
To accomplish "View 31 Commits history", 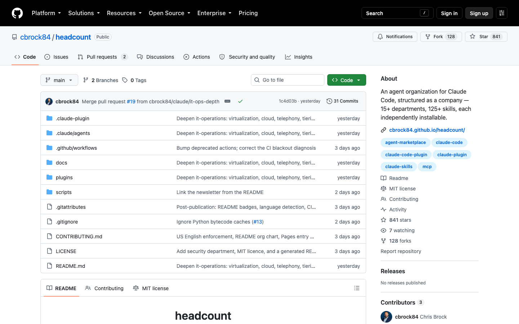I will click(342, 101).
